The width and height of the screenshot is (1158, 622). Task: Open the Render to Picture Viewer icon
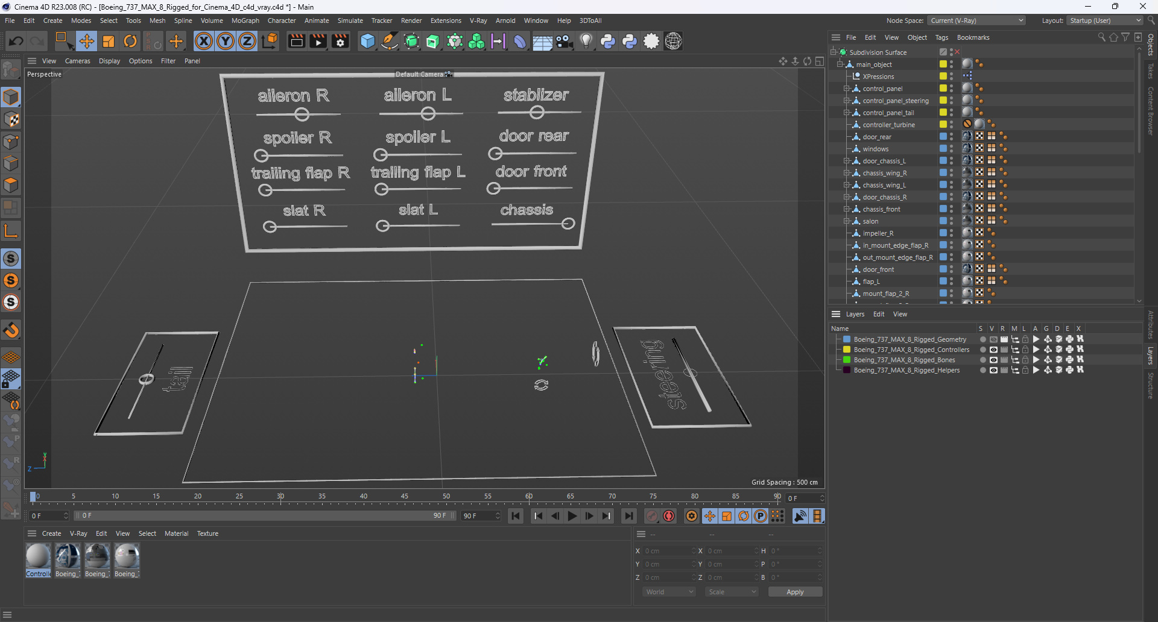pos(318,41)
